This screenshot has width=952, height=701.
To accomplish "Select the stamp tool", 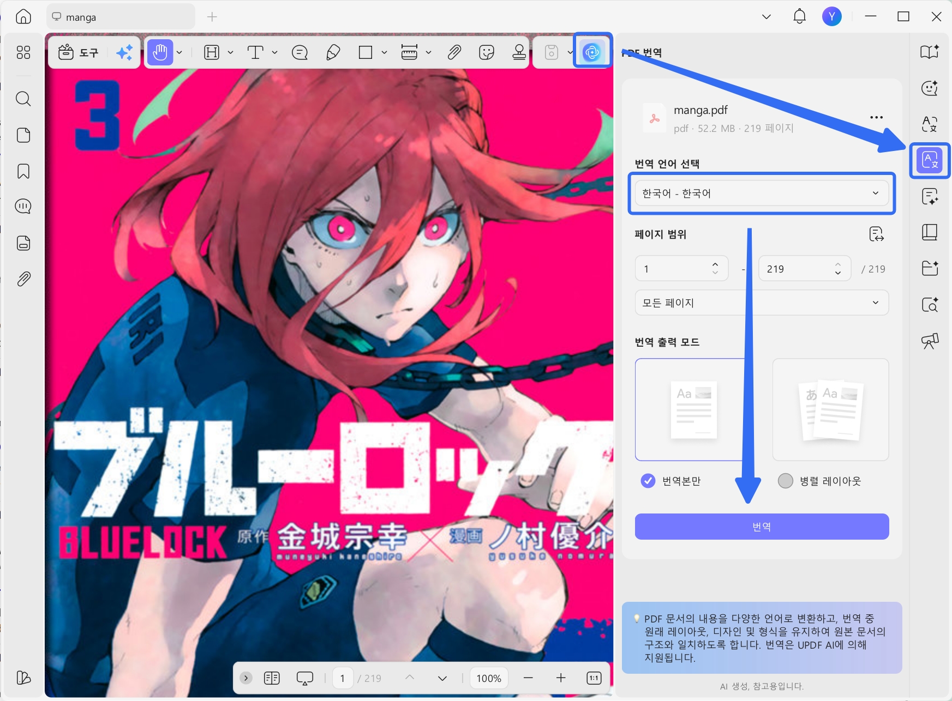I will (519, 52).
